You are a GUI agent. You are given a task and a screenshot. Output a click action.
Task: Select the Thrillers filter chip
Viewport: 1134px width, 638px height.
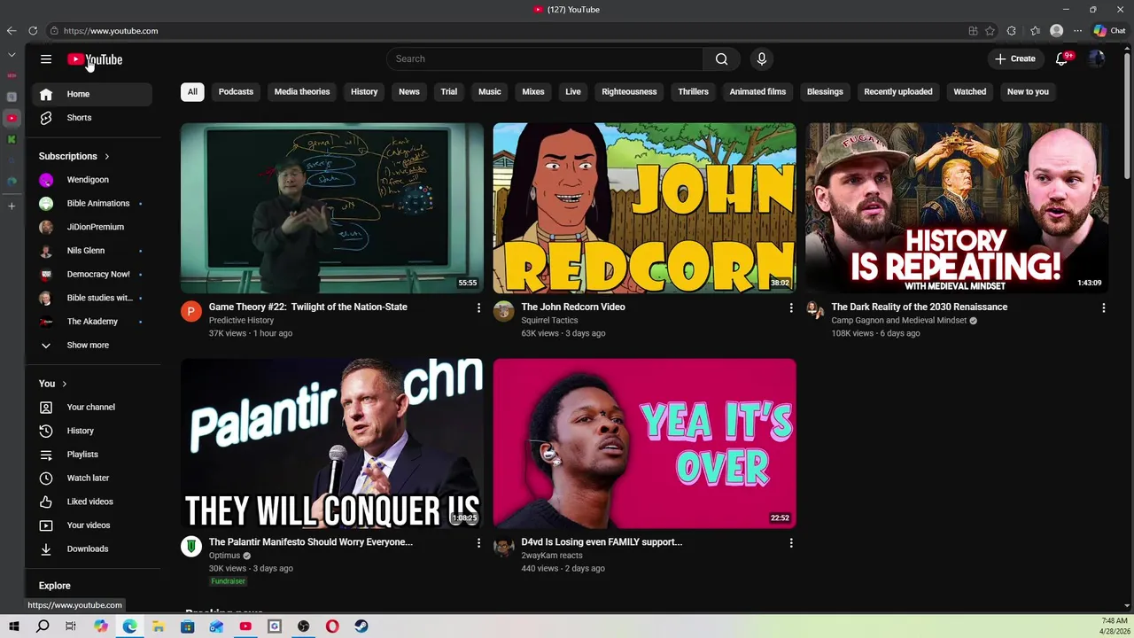(x=694, y=92)
